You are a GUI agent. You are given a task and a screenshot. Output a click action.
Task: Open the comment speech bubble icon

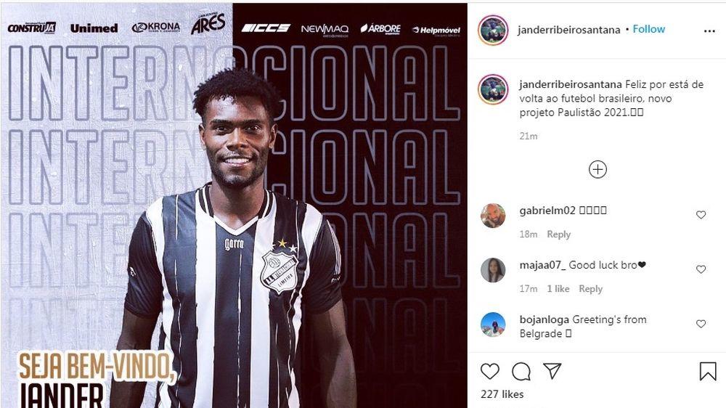[x=521, y=372]
